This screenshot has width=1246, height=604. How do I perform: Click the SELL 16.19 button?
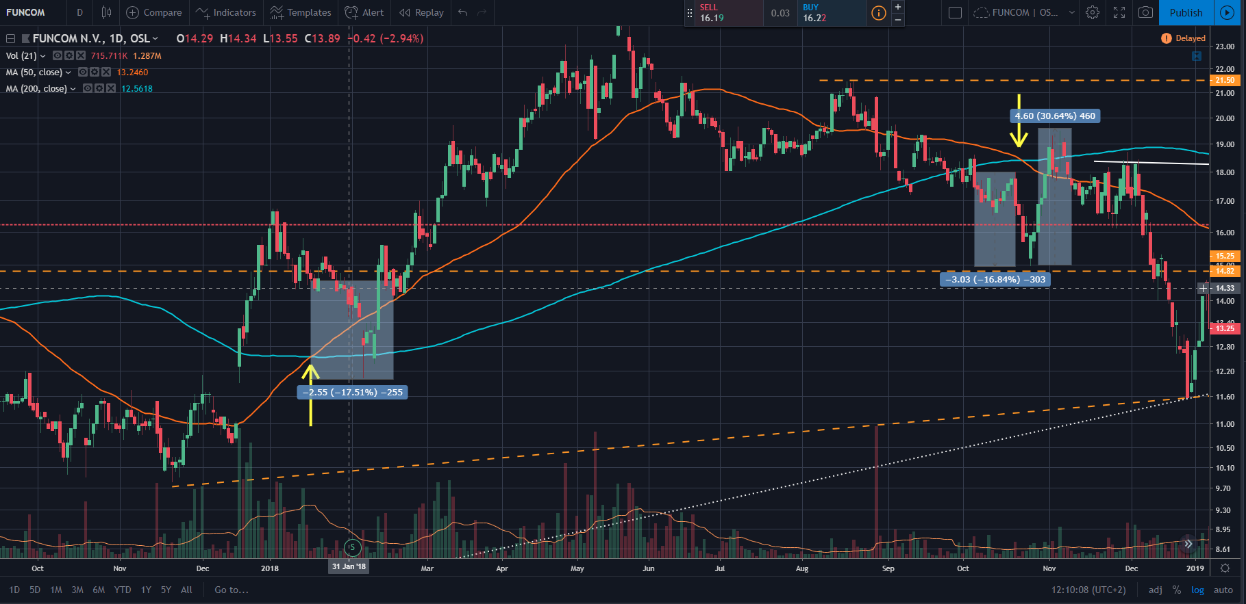click(729, 13)
